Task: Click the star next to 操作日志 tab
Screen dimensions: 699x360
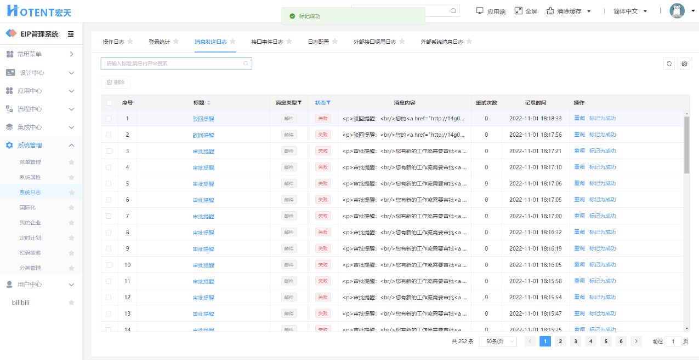Action: pos(130,42)
